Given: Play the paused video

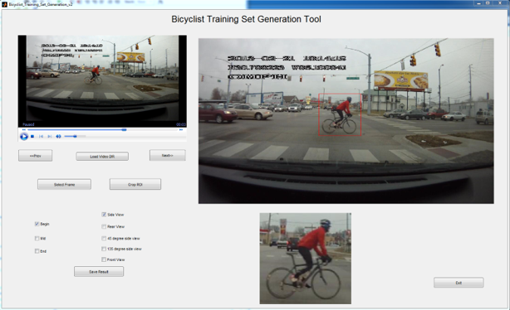Looking at the screenshot, I should point(24,136).
